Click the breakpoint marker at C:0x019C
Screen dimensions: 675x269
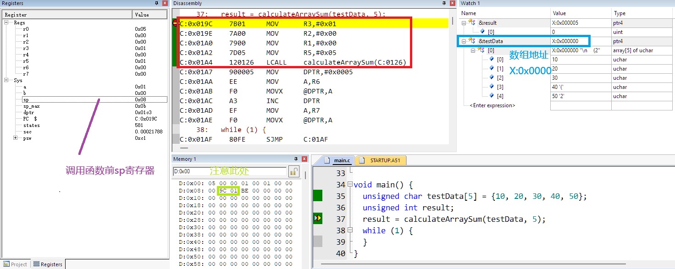tap(175, 23)
